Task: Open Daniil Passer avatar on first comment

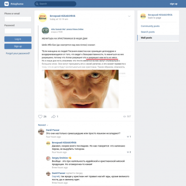Action: tap(41, 132)
